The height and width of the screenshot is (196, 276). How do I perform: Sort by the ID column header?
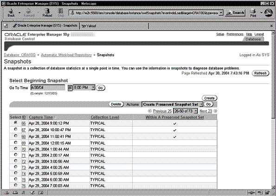tap(24, 117)
